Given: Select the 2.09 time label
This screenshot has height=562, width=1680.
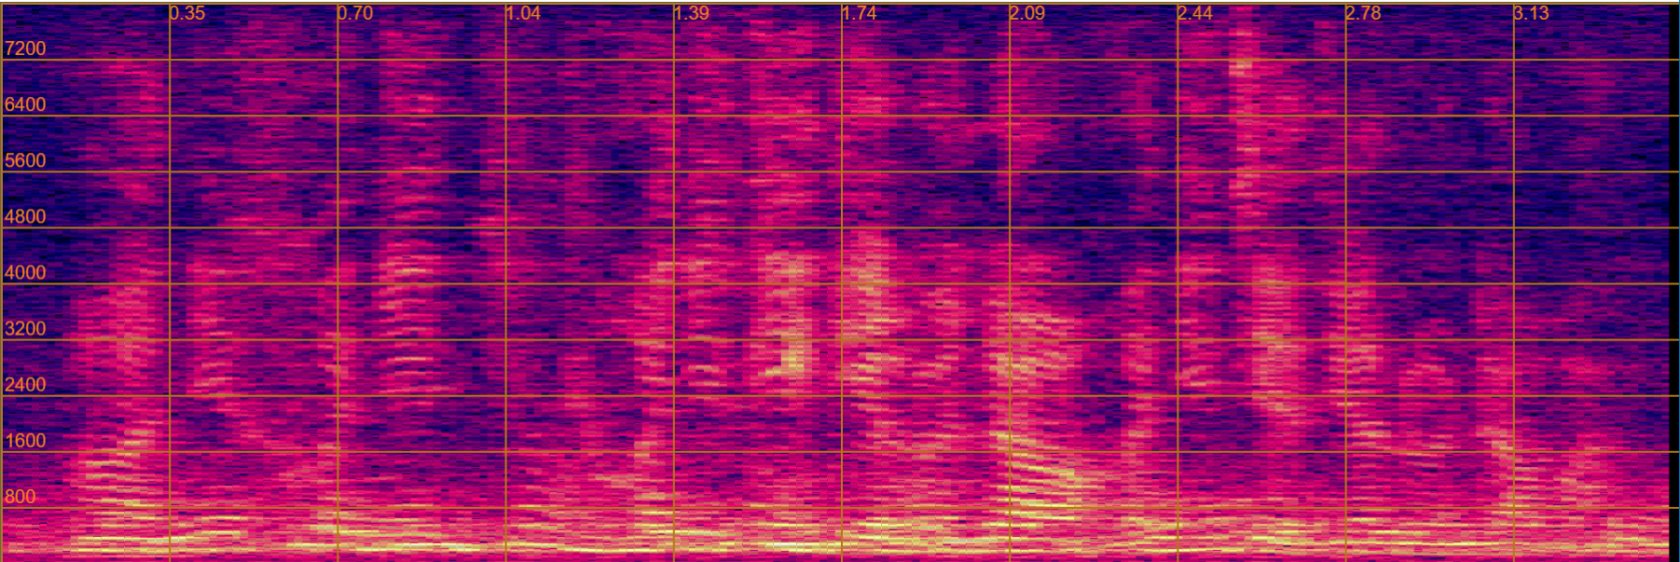Looking at the screenshot, I should 1026,13.
